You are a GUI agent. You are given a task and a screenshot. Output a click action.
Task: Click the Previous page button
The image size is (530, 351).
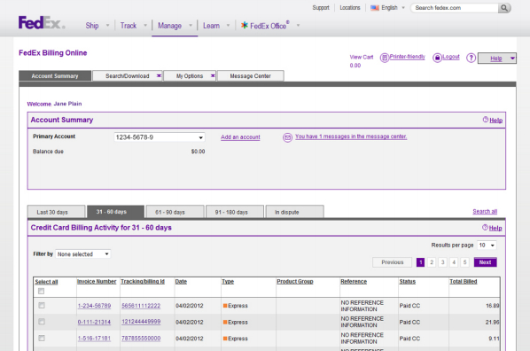[x=392, y=262]
